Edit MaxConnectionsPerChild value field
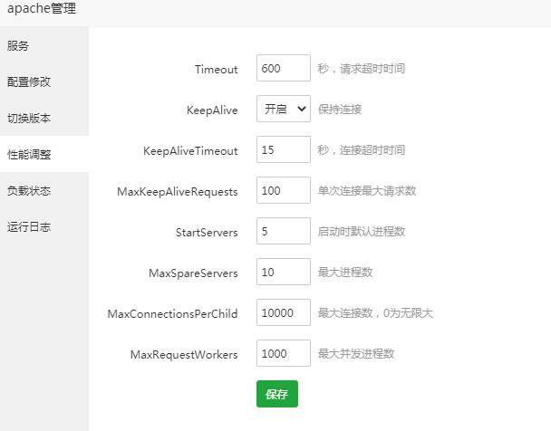 pos(284,312)
